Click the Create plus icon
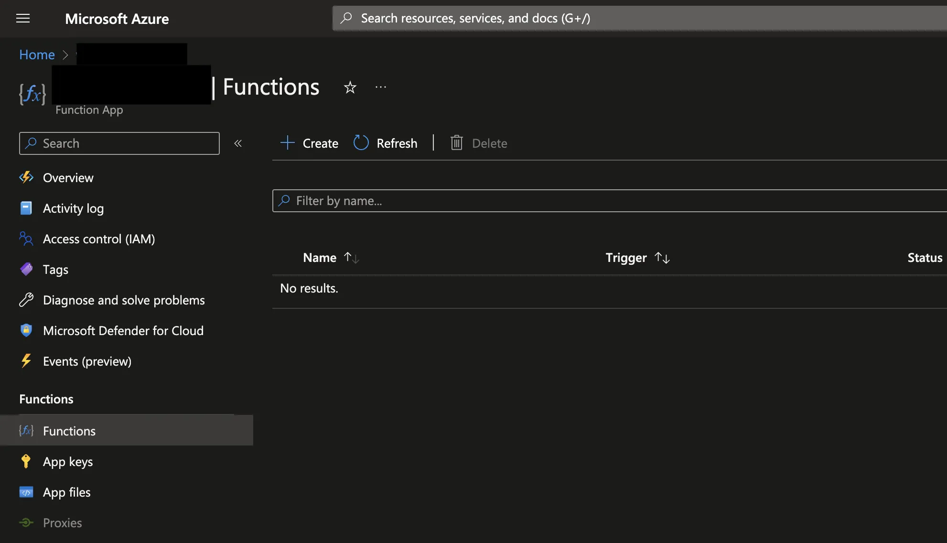947x543 pixels. pyautogui.click(x=288, y=143)
